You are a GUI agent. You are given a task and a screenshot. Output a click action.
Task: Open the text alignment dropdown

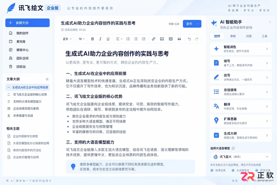click(x=119, y=39)
